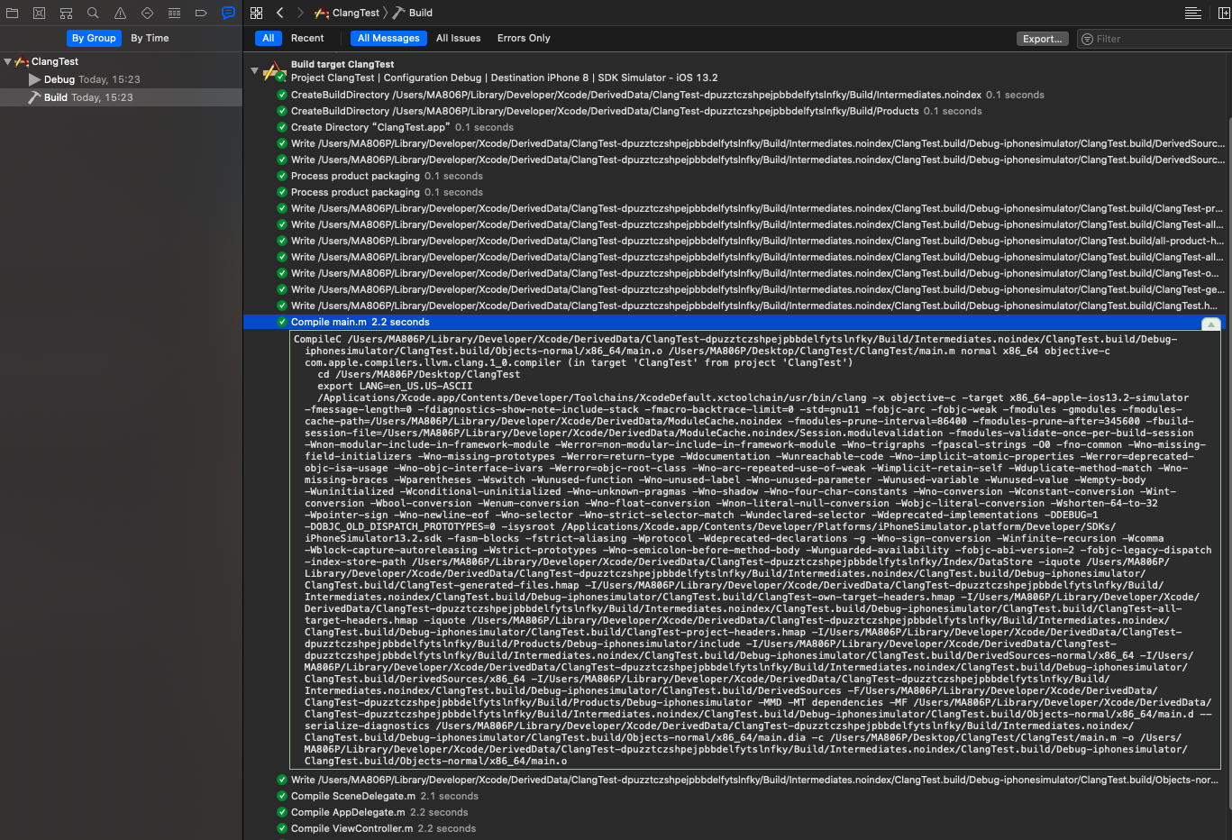1232x840 pixels.
Task: Enable the Recent messages filter
Action: [307, 38]
